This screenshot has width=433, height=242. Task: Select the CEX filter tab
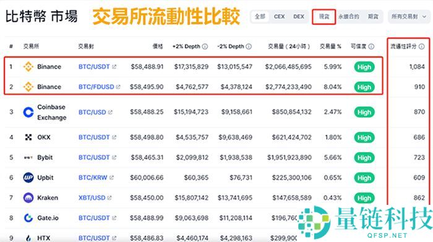pos(279,17)
